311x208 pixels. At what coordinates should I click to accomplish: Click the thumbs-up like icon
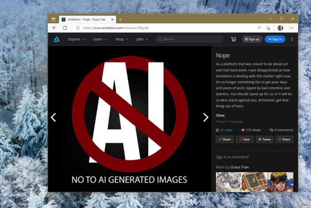[x=217, y=130]
